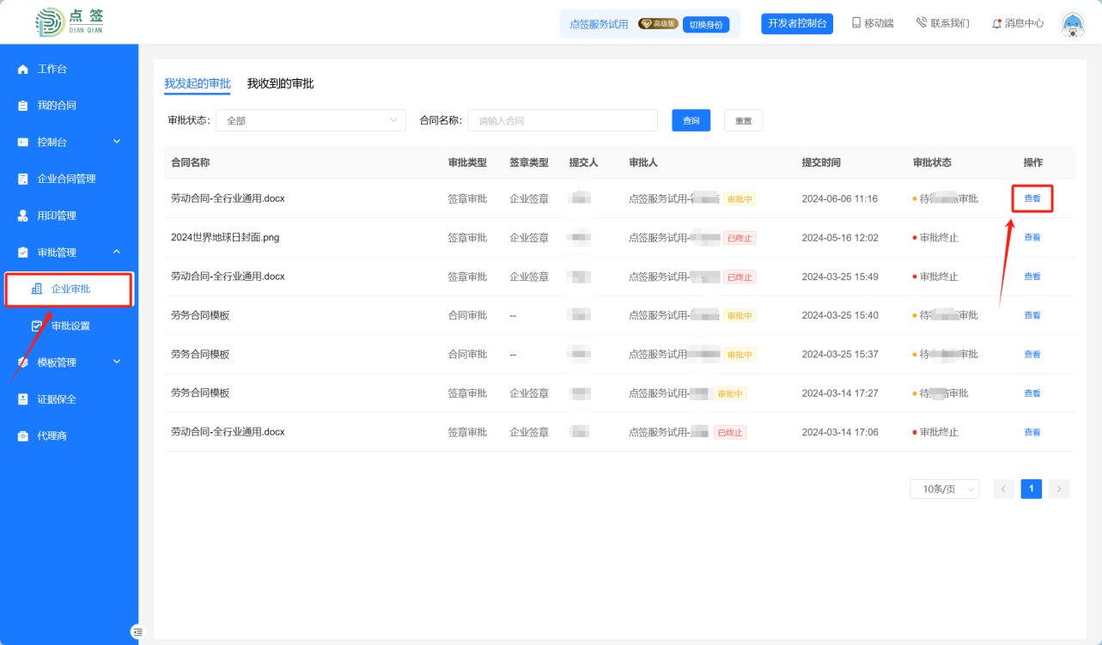Image resolution: width=1102 pixels, height=645 pixels.
Task: Click 查看 for 2024-06-06 11:16 row
Action: tap(1032, 198)
